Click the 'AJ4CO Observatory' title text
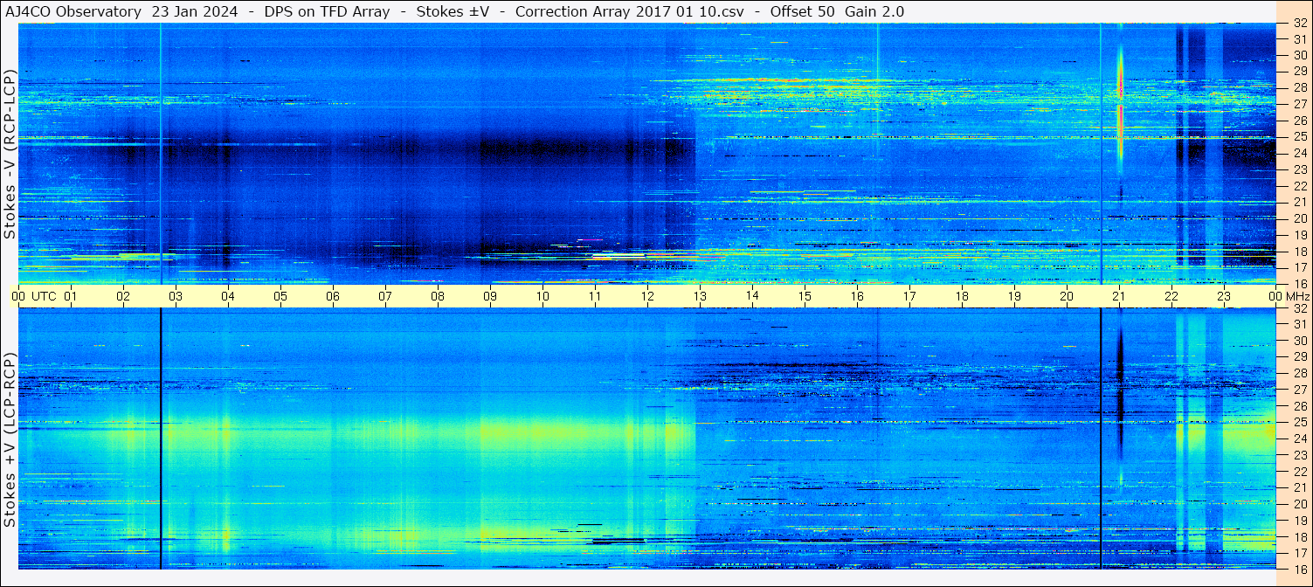 click(73, 11)
